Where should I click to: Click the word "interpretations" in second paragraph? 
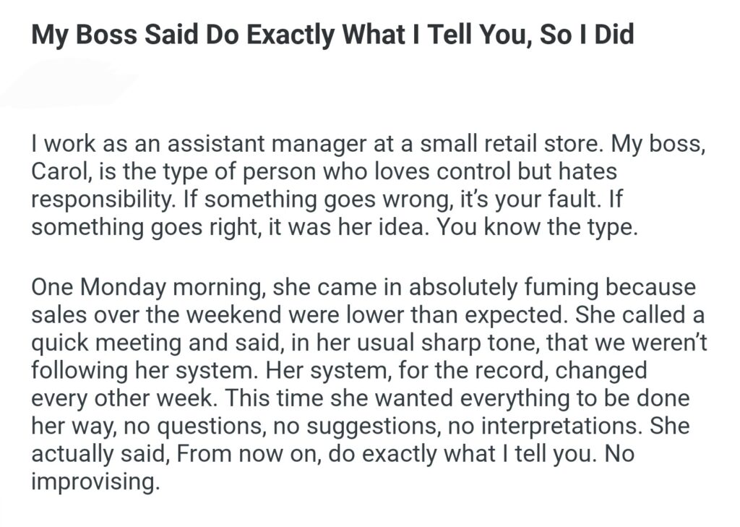553,428
